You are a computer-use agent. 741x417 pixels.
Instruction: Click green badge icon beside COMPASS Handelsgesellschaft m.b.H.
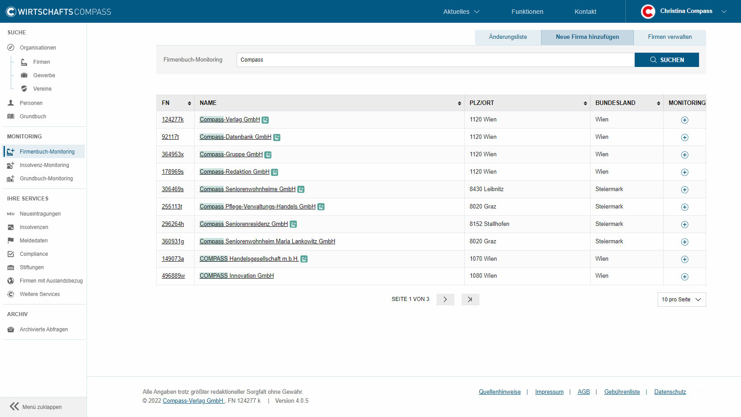[304, 259]
